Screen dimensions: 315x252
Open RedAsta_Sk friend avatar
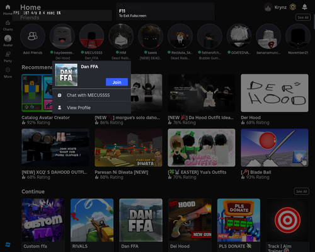pyautogui.click(x=180, y=36)
